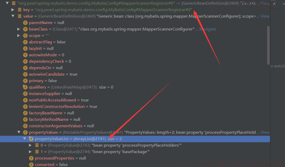Viewport: 285px width, 167px height.
Task: Click field icon next to propertyValueList
Action: [31, 139]
